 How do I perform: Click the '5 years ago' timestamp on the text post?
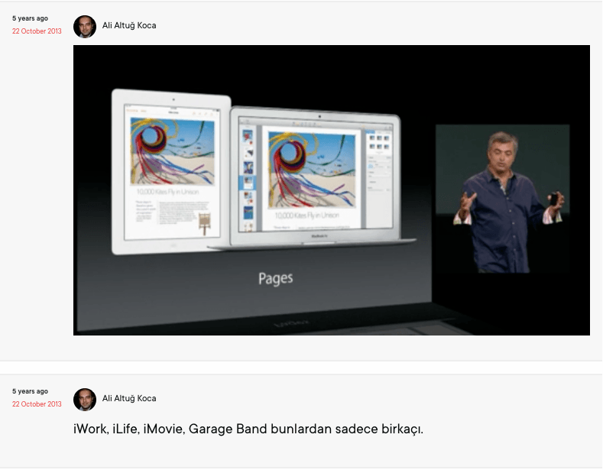point(30,391)
